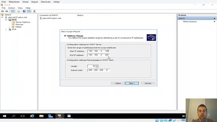This screenshot has height=122, width=217.
Task: Select the IPv4 node
Action: 14,20
